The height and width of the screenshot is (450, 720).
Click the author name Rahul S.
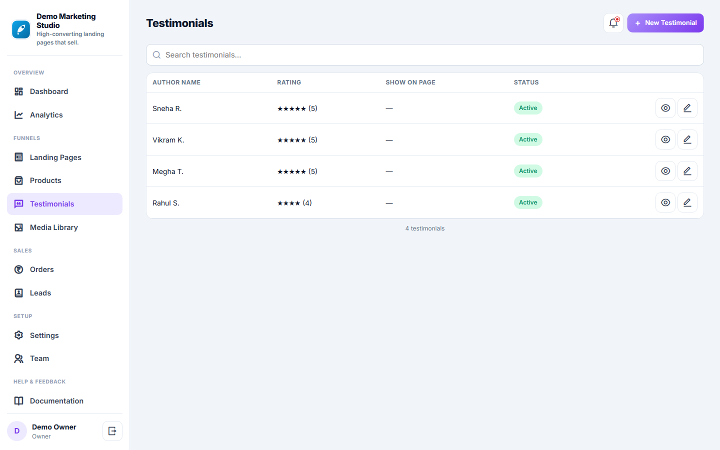pyautogui.click(x=166, y=203)
